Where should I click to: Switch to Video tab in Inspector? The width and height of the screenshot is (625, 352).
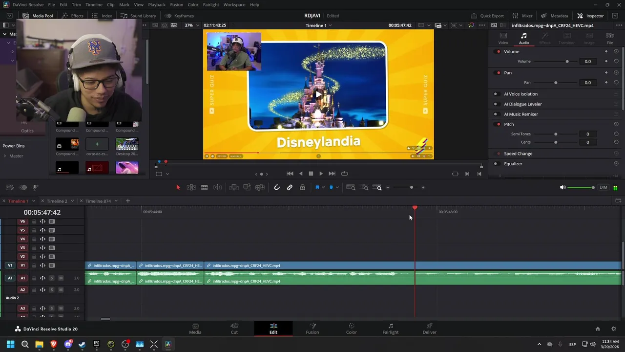click(x=503, y=39)
